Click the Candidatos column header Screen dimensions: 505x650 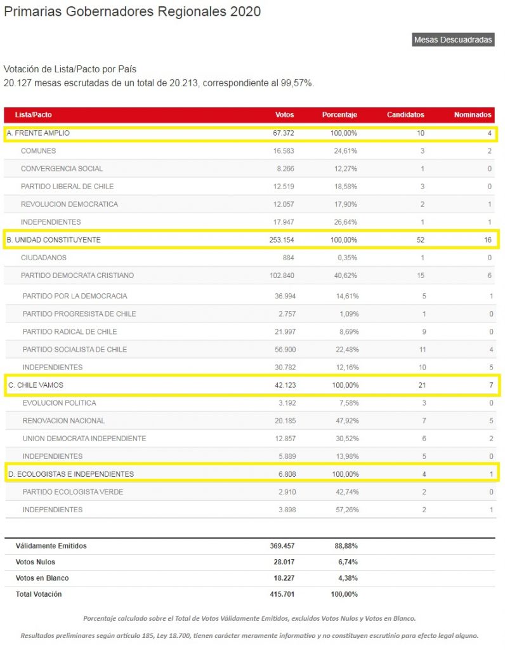pyautogui.click(x=405, y=115)
